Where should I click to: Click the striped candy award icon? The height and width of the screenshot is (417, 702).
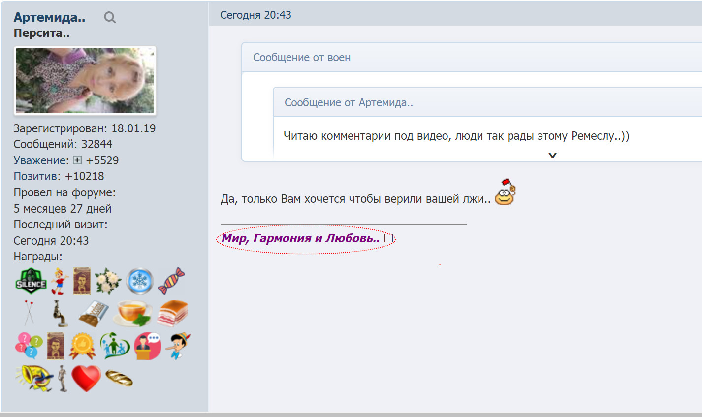171,281
